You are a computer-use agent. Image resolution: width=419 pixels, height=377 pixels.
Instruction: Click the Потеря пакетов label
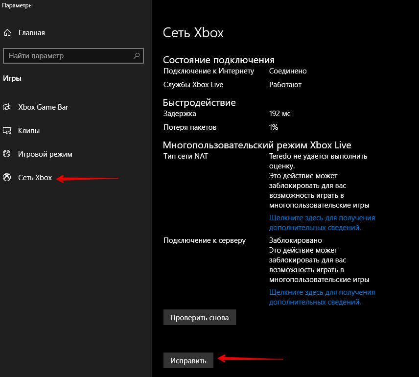(190, 127)
